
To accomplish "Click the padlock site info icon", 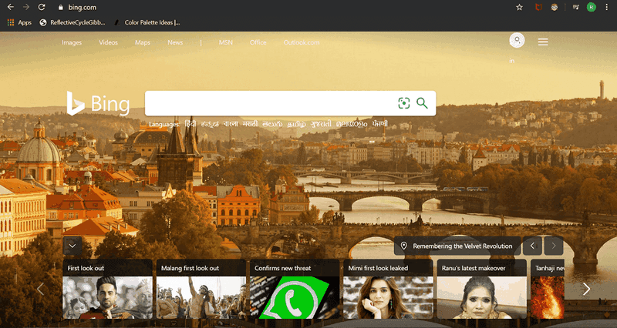I will [60, 7].
